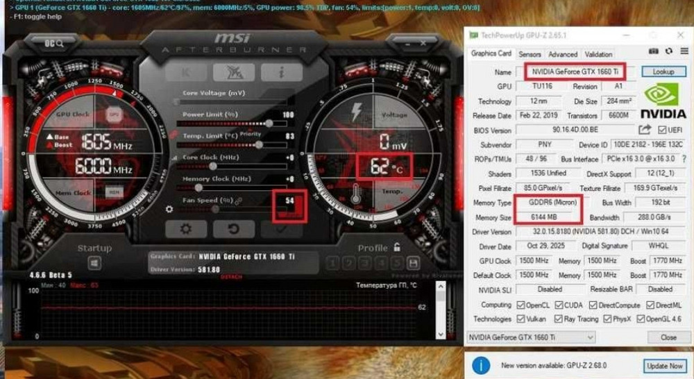Click the save profile floppy icon
Image resolution: width=694 pixels, height=379 pixels.
[414, 264]
